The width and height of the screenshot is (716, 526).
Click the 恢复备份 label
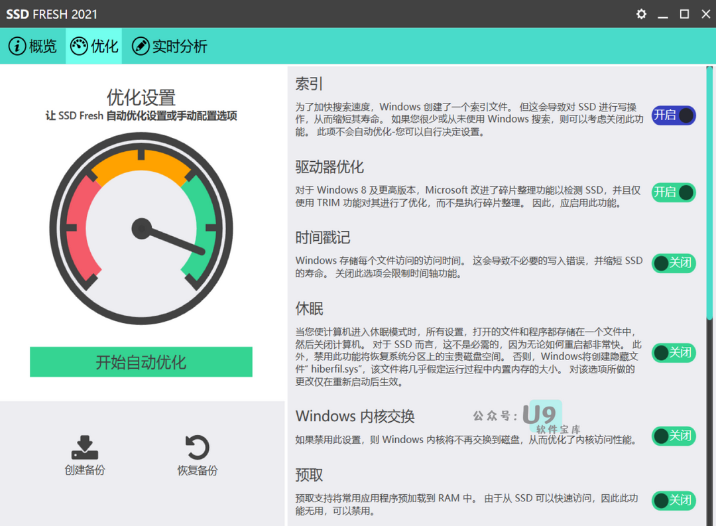click(198, 470)
